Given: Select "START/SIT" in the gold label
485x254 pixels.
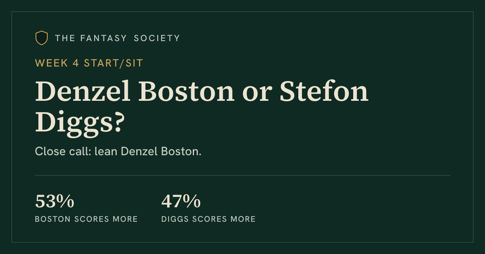Looking at the screenshot, I should tap(114, 63).
